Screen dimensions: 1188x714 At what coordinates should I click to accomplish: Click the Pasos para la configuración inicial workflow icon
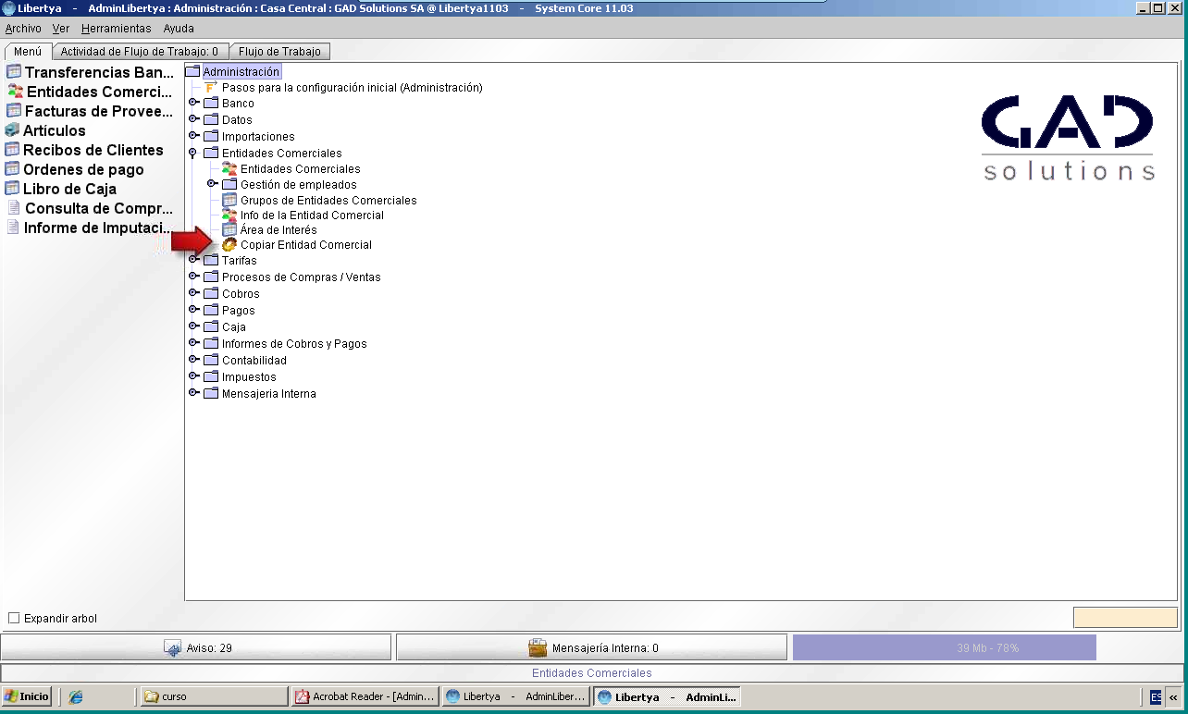click(x=211, y=87)
